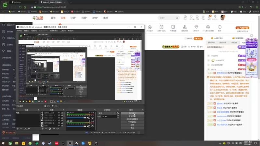
Task: Click the 停止推流 button in OBS controls
Action: point(132,113)
